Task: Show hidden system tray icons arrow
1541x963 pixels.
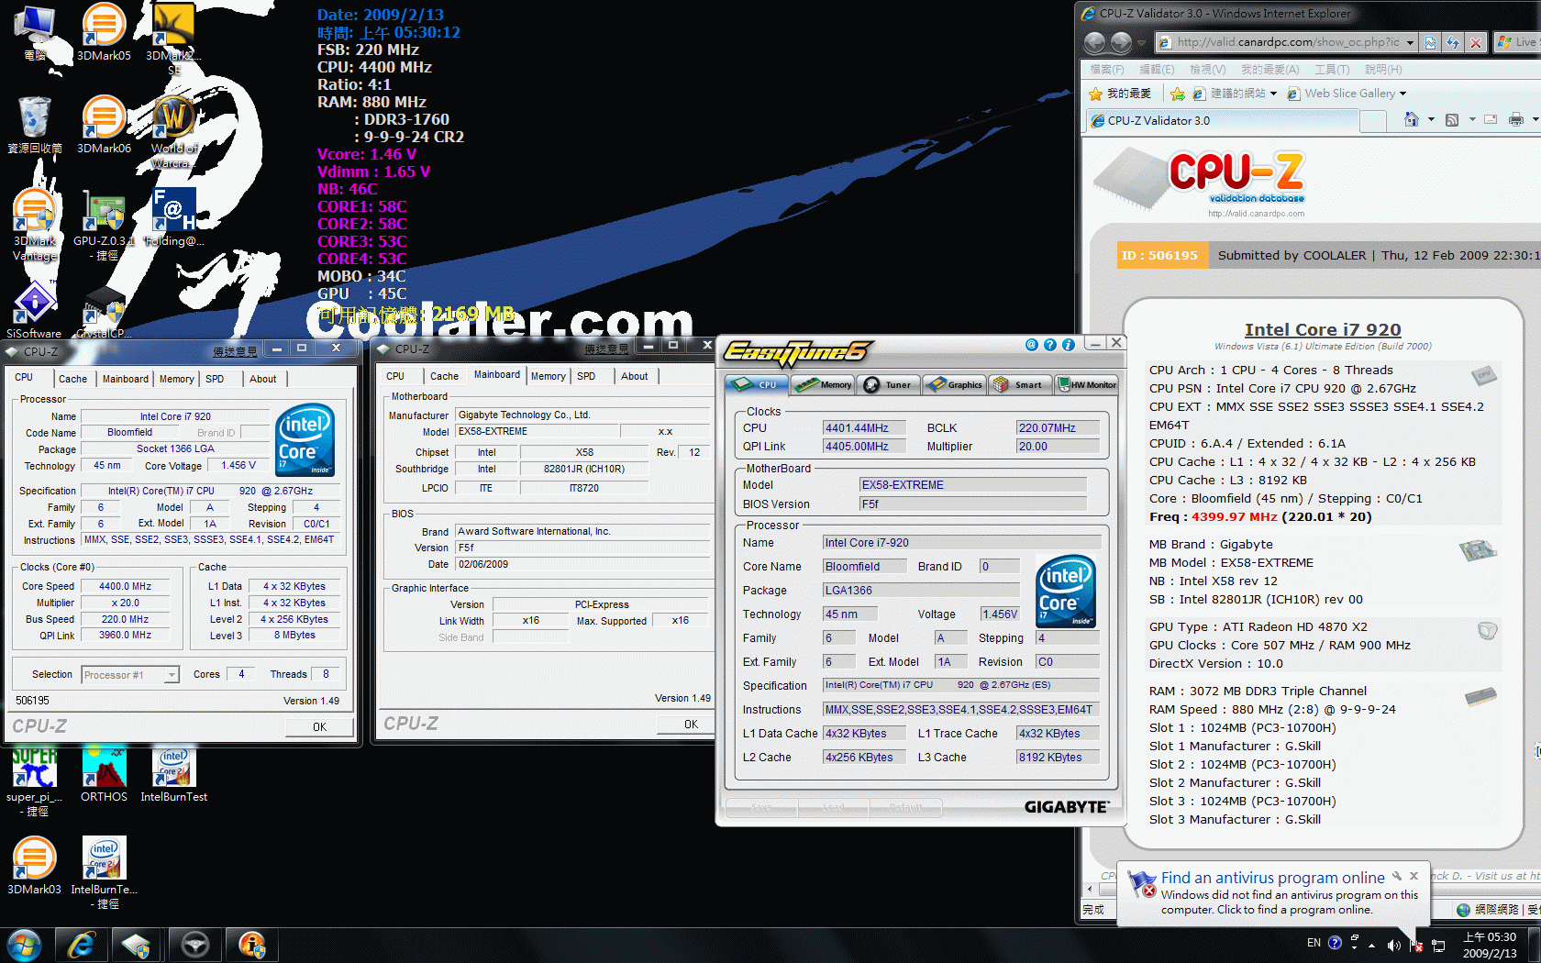Action: point(1371,945)
